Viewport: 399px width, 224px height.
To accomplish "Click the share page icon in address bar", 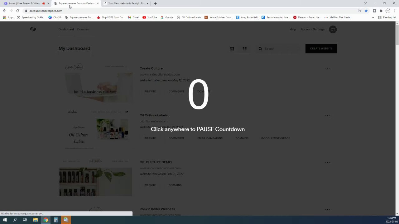I will point(359,11).
